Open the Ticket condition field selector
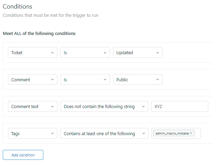Viewport: 212px width, 165px height. click(x=32, y=53)
